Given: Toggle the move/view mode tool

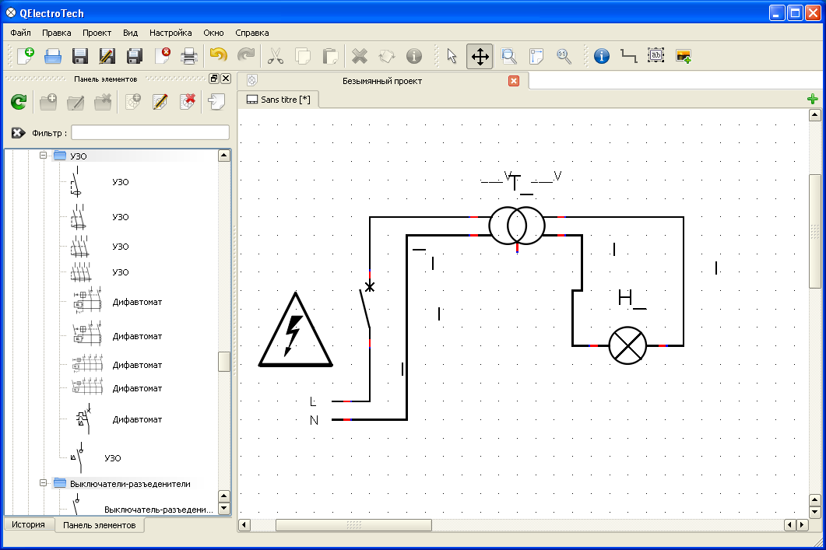Looking at the screenshot, I should point(480,56).
